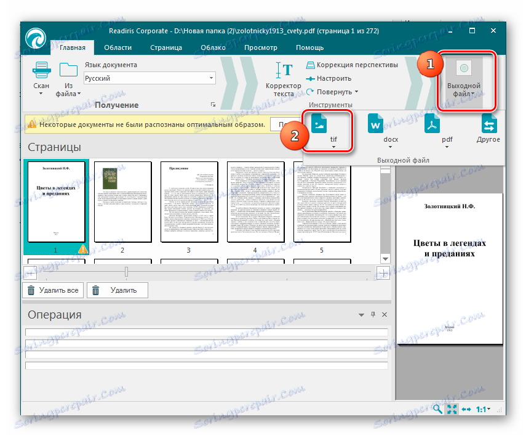Image resolution: width=526 pixels, height=435 pixels.
Task: Switch to the Страница tab
Action: coord(166,47)
